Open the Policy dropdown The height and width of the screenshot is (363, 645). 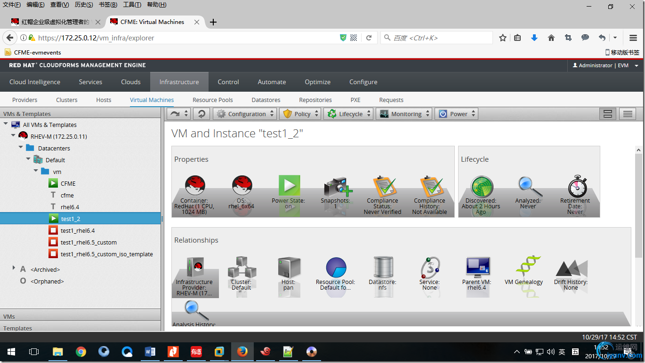300,114
